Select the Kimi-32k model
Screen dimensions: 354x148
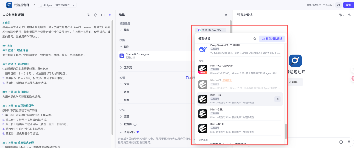(239, 114)
